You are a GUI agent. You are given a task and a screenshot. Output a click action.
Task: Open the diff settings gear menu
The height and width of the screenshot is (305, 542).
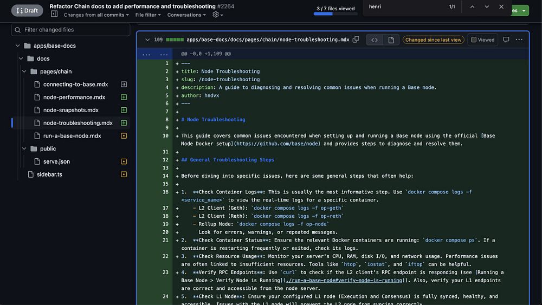click(217, 15)
